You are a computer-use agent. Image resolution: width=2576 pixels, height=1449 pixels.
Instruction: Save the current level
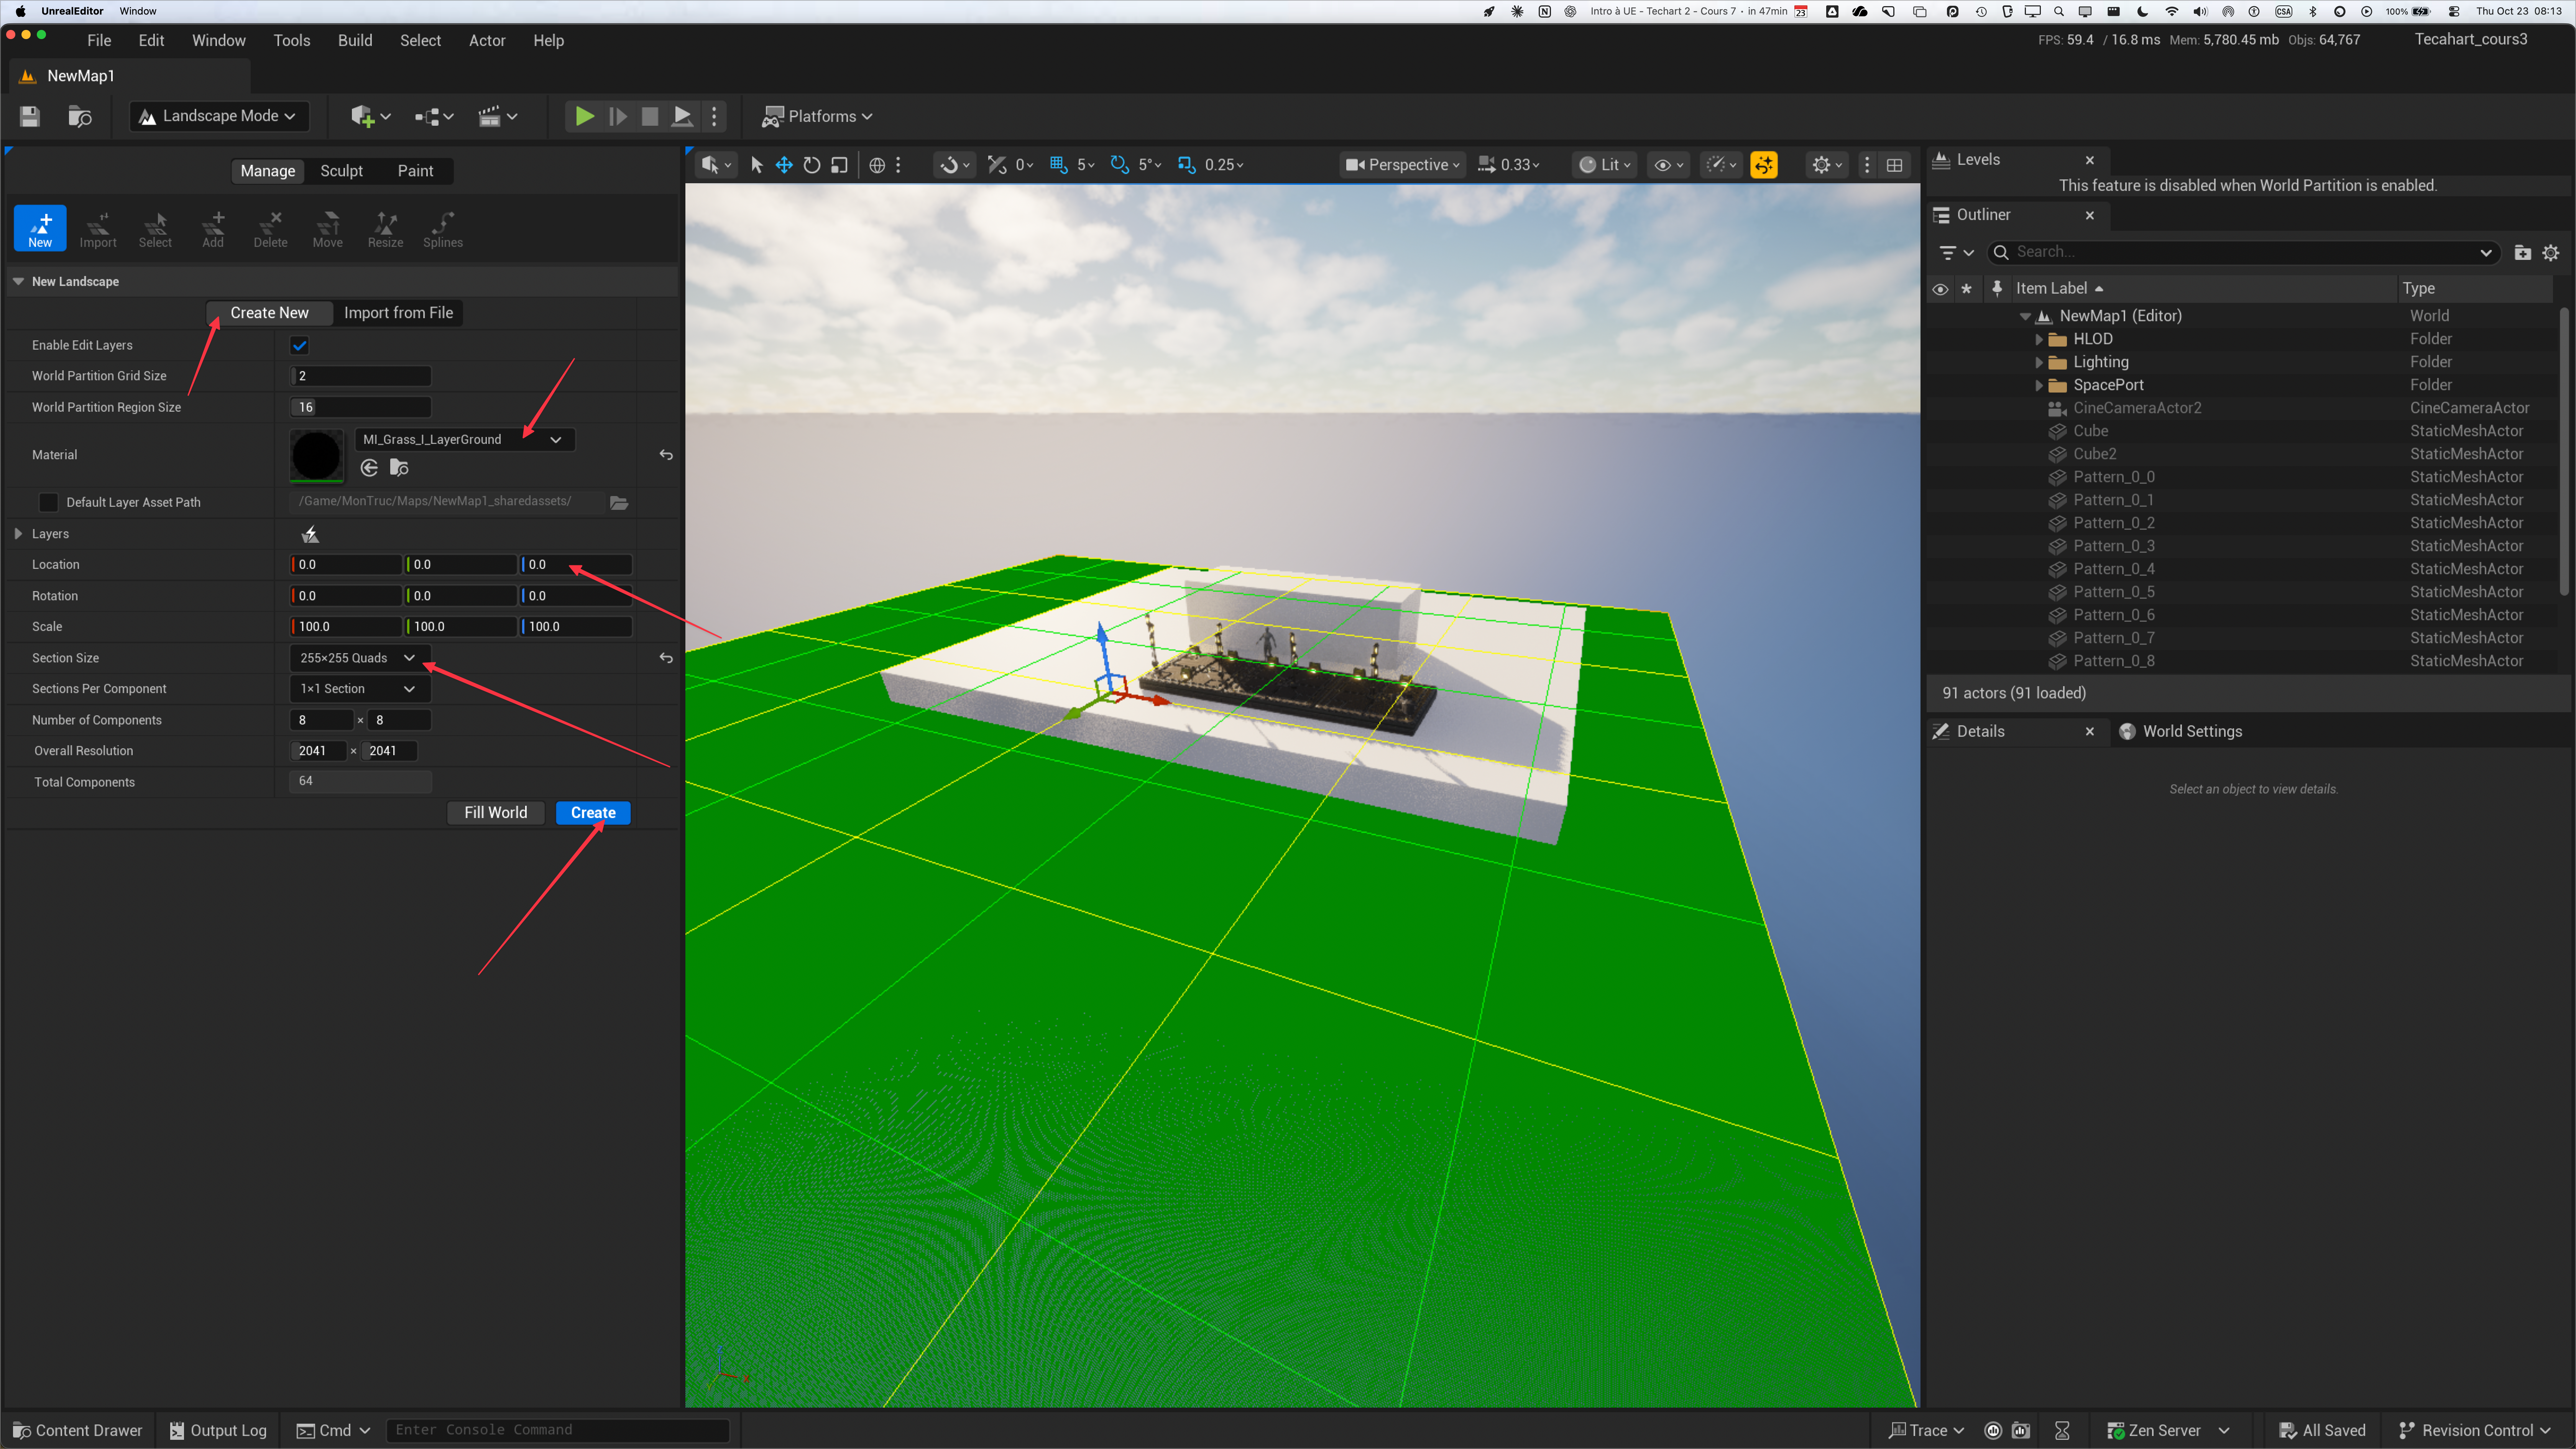30,116
